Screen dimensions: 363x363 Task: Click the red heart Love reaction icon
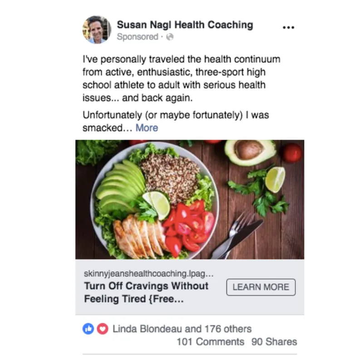point(103,329)
